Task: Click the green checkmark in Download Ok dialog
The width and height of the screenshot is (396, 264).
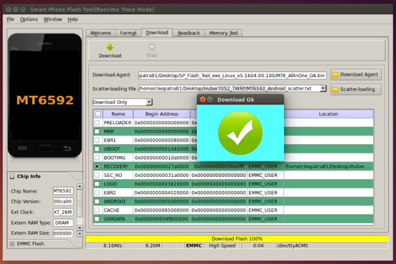Action: pos(240,132)
